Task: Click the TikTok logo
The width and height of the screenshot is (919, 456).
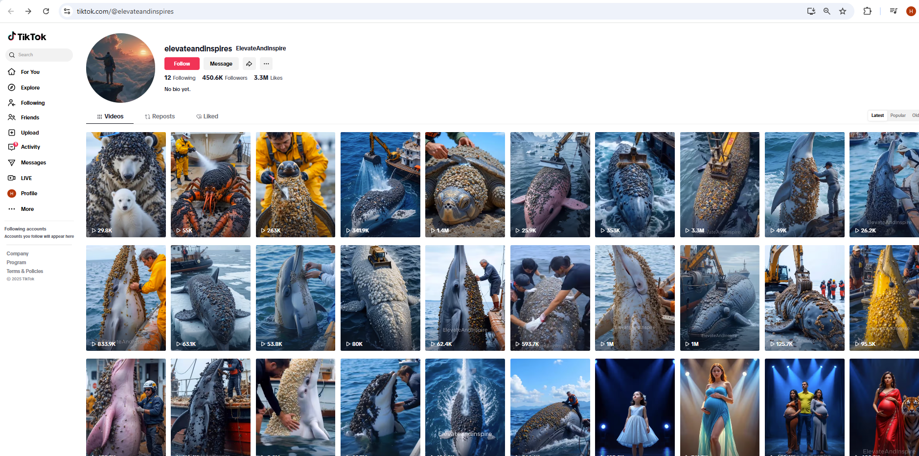Action: [27, 37]
